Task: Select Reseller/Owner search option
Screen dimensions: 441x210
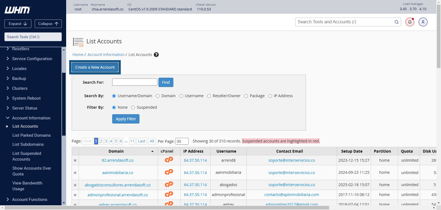Action: (x=209, y=96)
